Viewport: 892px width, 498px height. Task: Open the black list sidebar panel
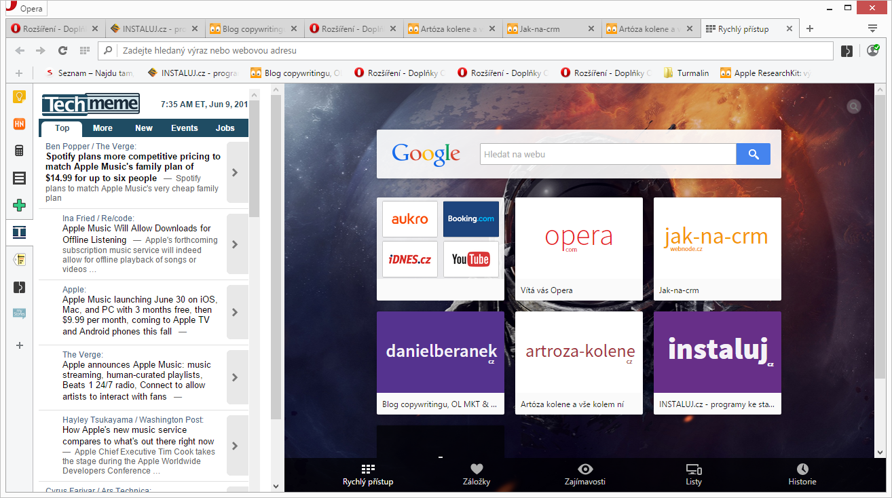tap(20, 178)
